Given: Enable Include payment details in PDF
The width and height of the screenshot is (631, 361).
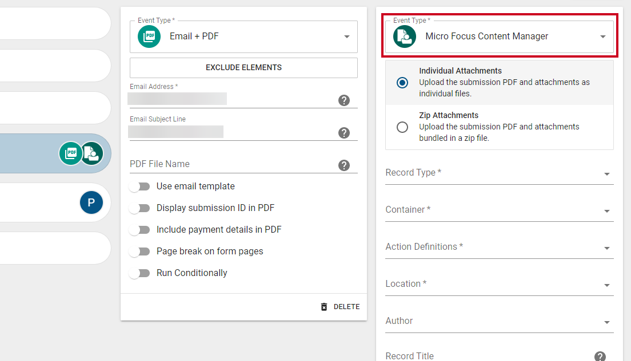Looking at the screenshot, I should 139,230.
